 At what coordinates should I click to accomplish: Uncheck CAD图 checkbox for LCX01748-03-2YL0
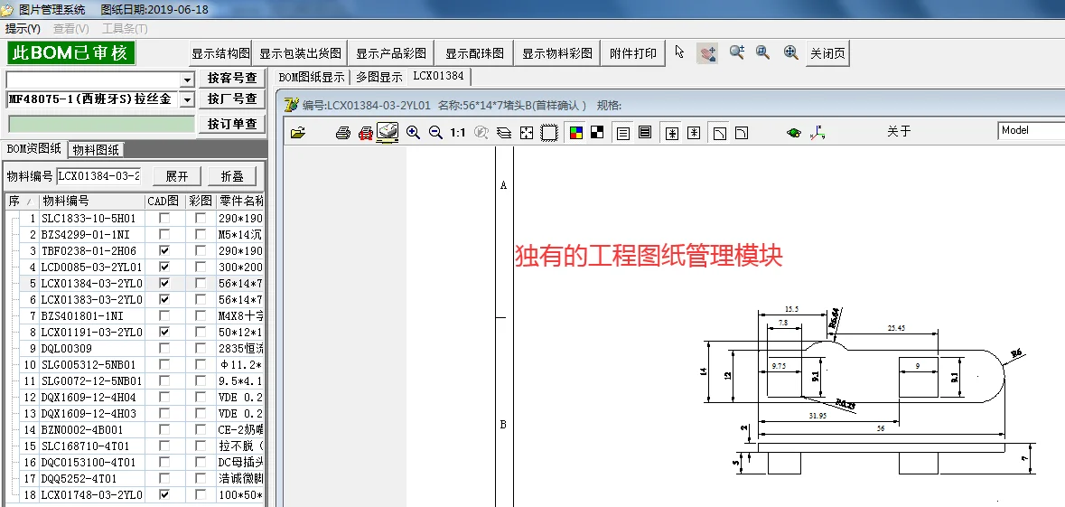(x=164, y=494)
